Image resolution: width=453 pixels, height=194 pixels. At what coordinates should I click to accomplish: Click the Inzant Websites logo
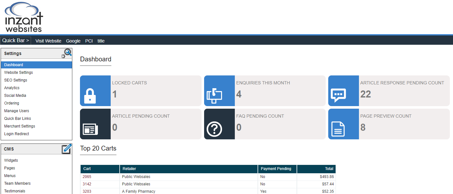pos(24,17)
